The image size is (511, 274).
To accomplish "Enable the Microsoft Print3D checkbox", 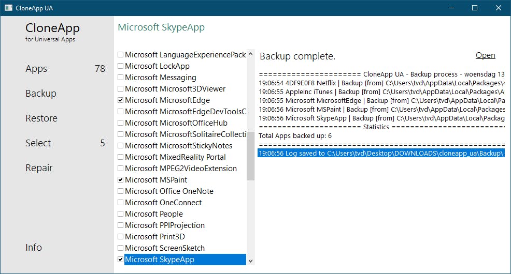I will 121,237.
